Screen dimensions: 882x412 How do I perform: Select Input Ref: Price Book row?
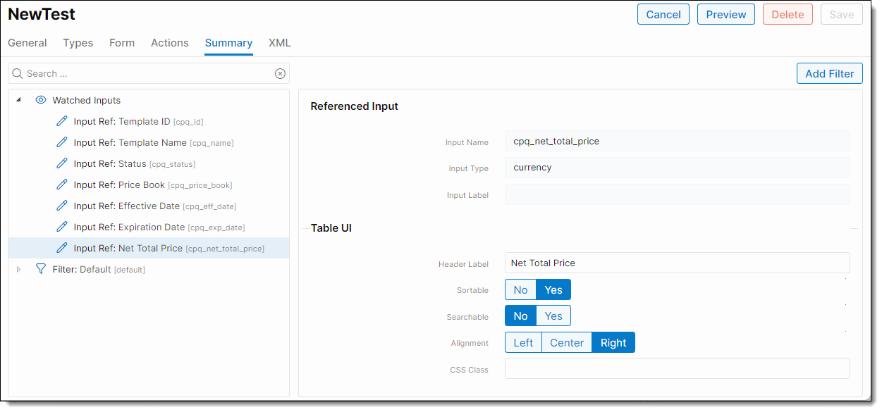[x=149, y=185]
